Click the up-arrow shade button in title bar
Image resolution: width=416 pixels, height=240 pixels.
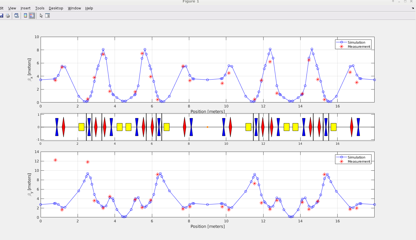393,1
